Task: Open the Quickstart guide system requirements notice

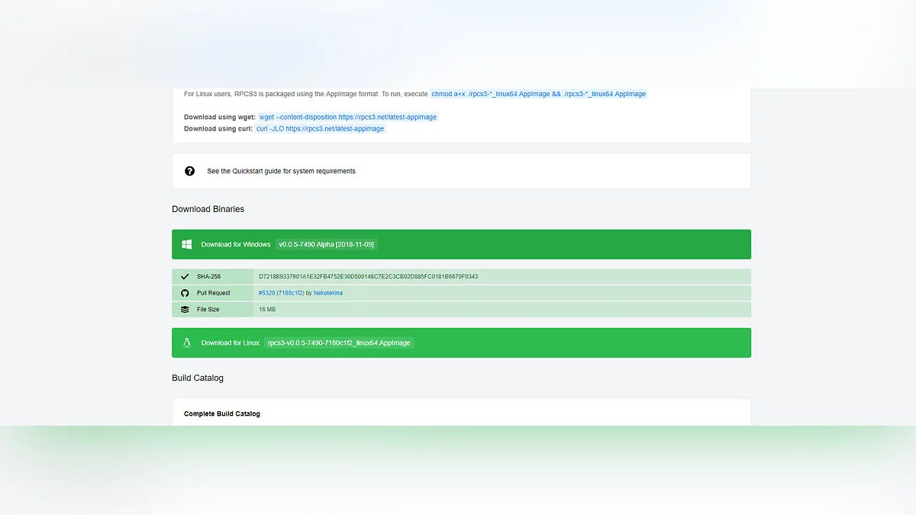Action: coord(281,171)
